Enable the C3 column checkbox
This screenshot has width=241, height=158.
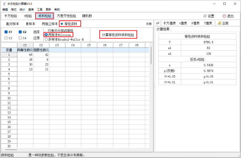tap(6, 38)
